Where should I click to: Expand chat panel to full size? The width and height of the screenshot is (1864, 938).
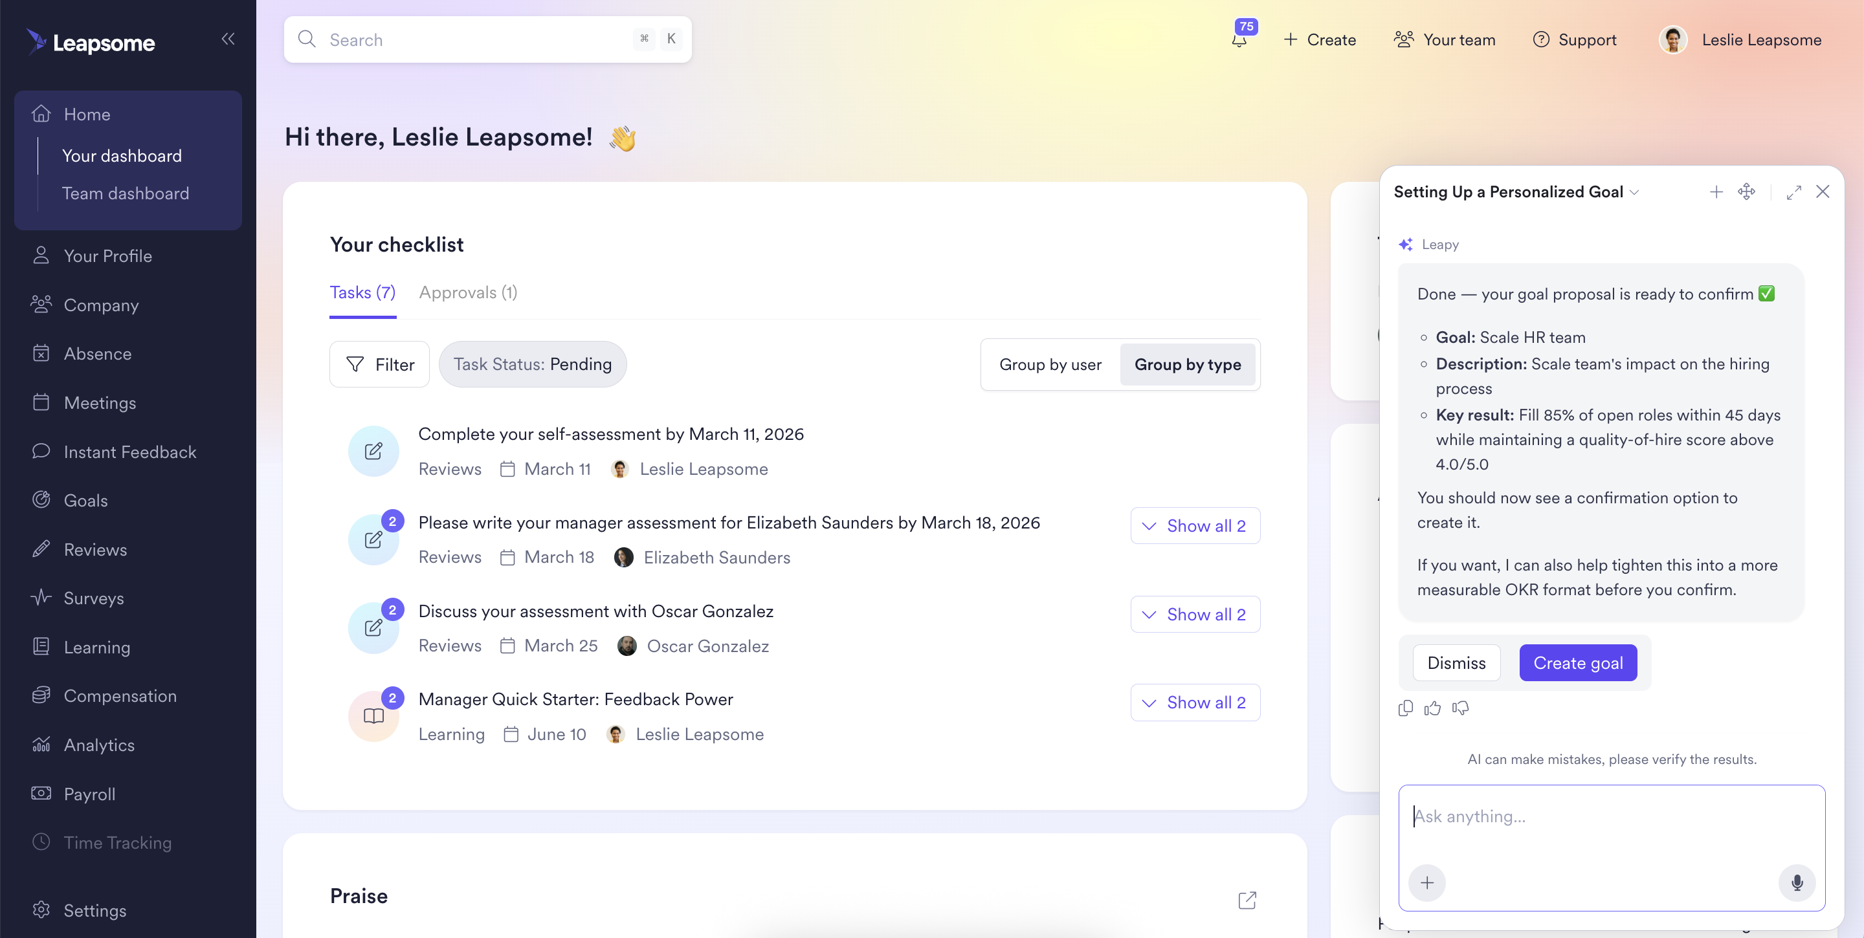coord(1793,192)
